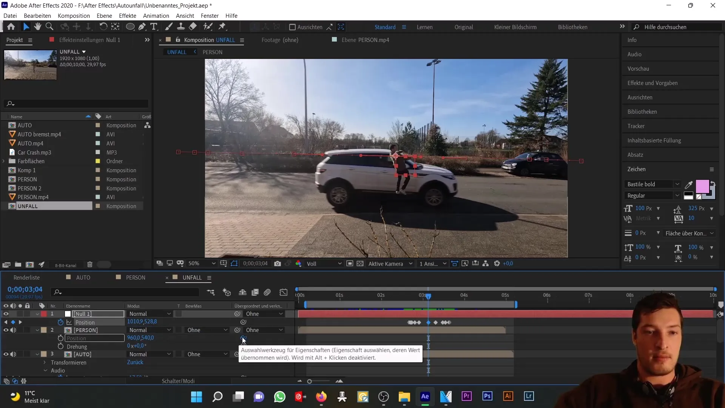Open the Effekte menu in menu bar
The width and height of the screenshot is (725, 408).
128,15
